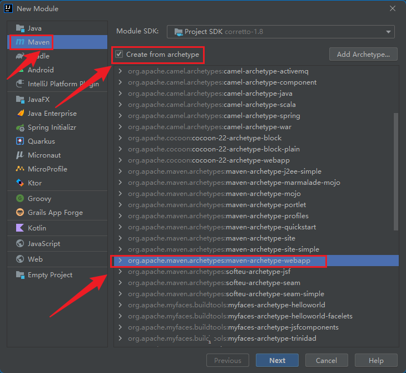Image resolution: width=406 pixels, height=373 pixels.
Task: Expand camel-archetype-activemq chevron
Action: coord(120,71)
